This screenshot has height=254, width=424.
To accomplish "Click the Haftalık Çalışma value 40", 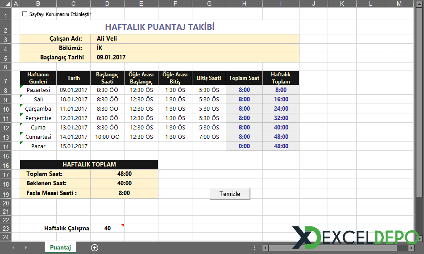I will (x=108, y=229).
